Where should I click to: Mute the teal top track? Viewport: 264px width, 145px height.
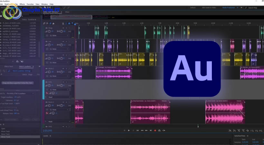[63, 28]
